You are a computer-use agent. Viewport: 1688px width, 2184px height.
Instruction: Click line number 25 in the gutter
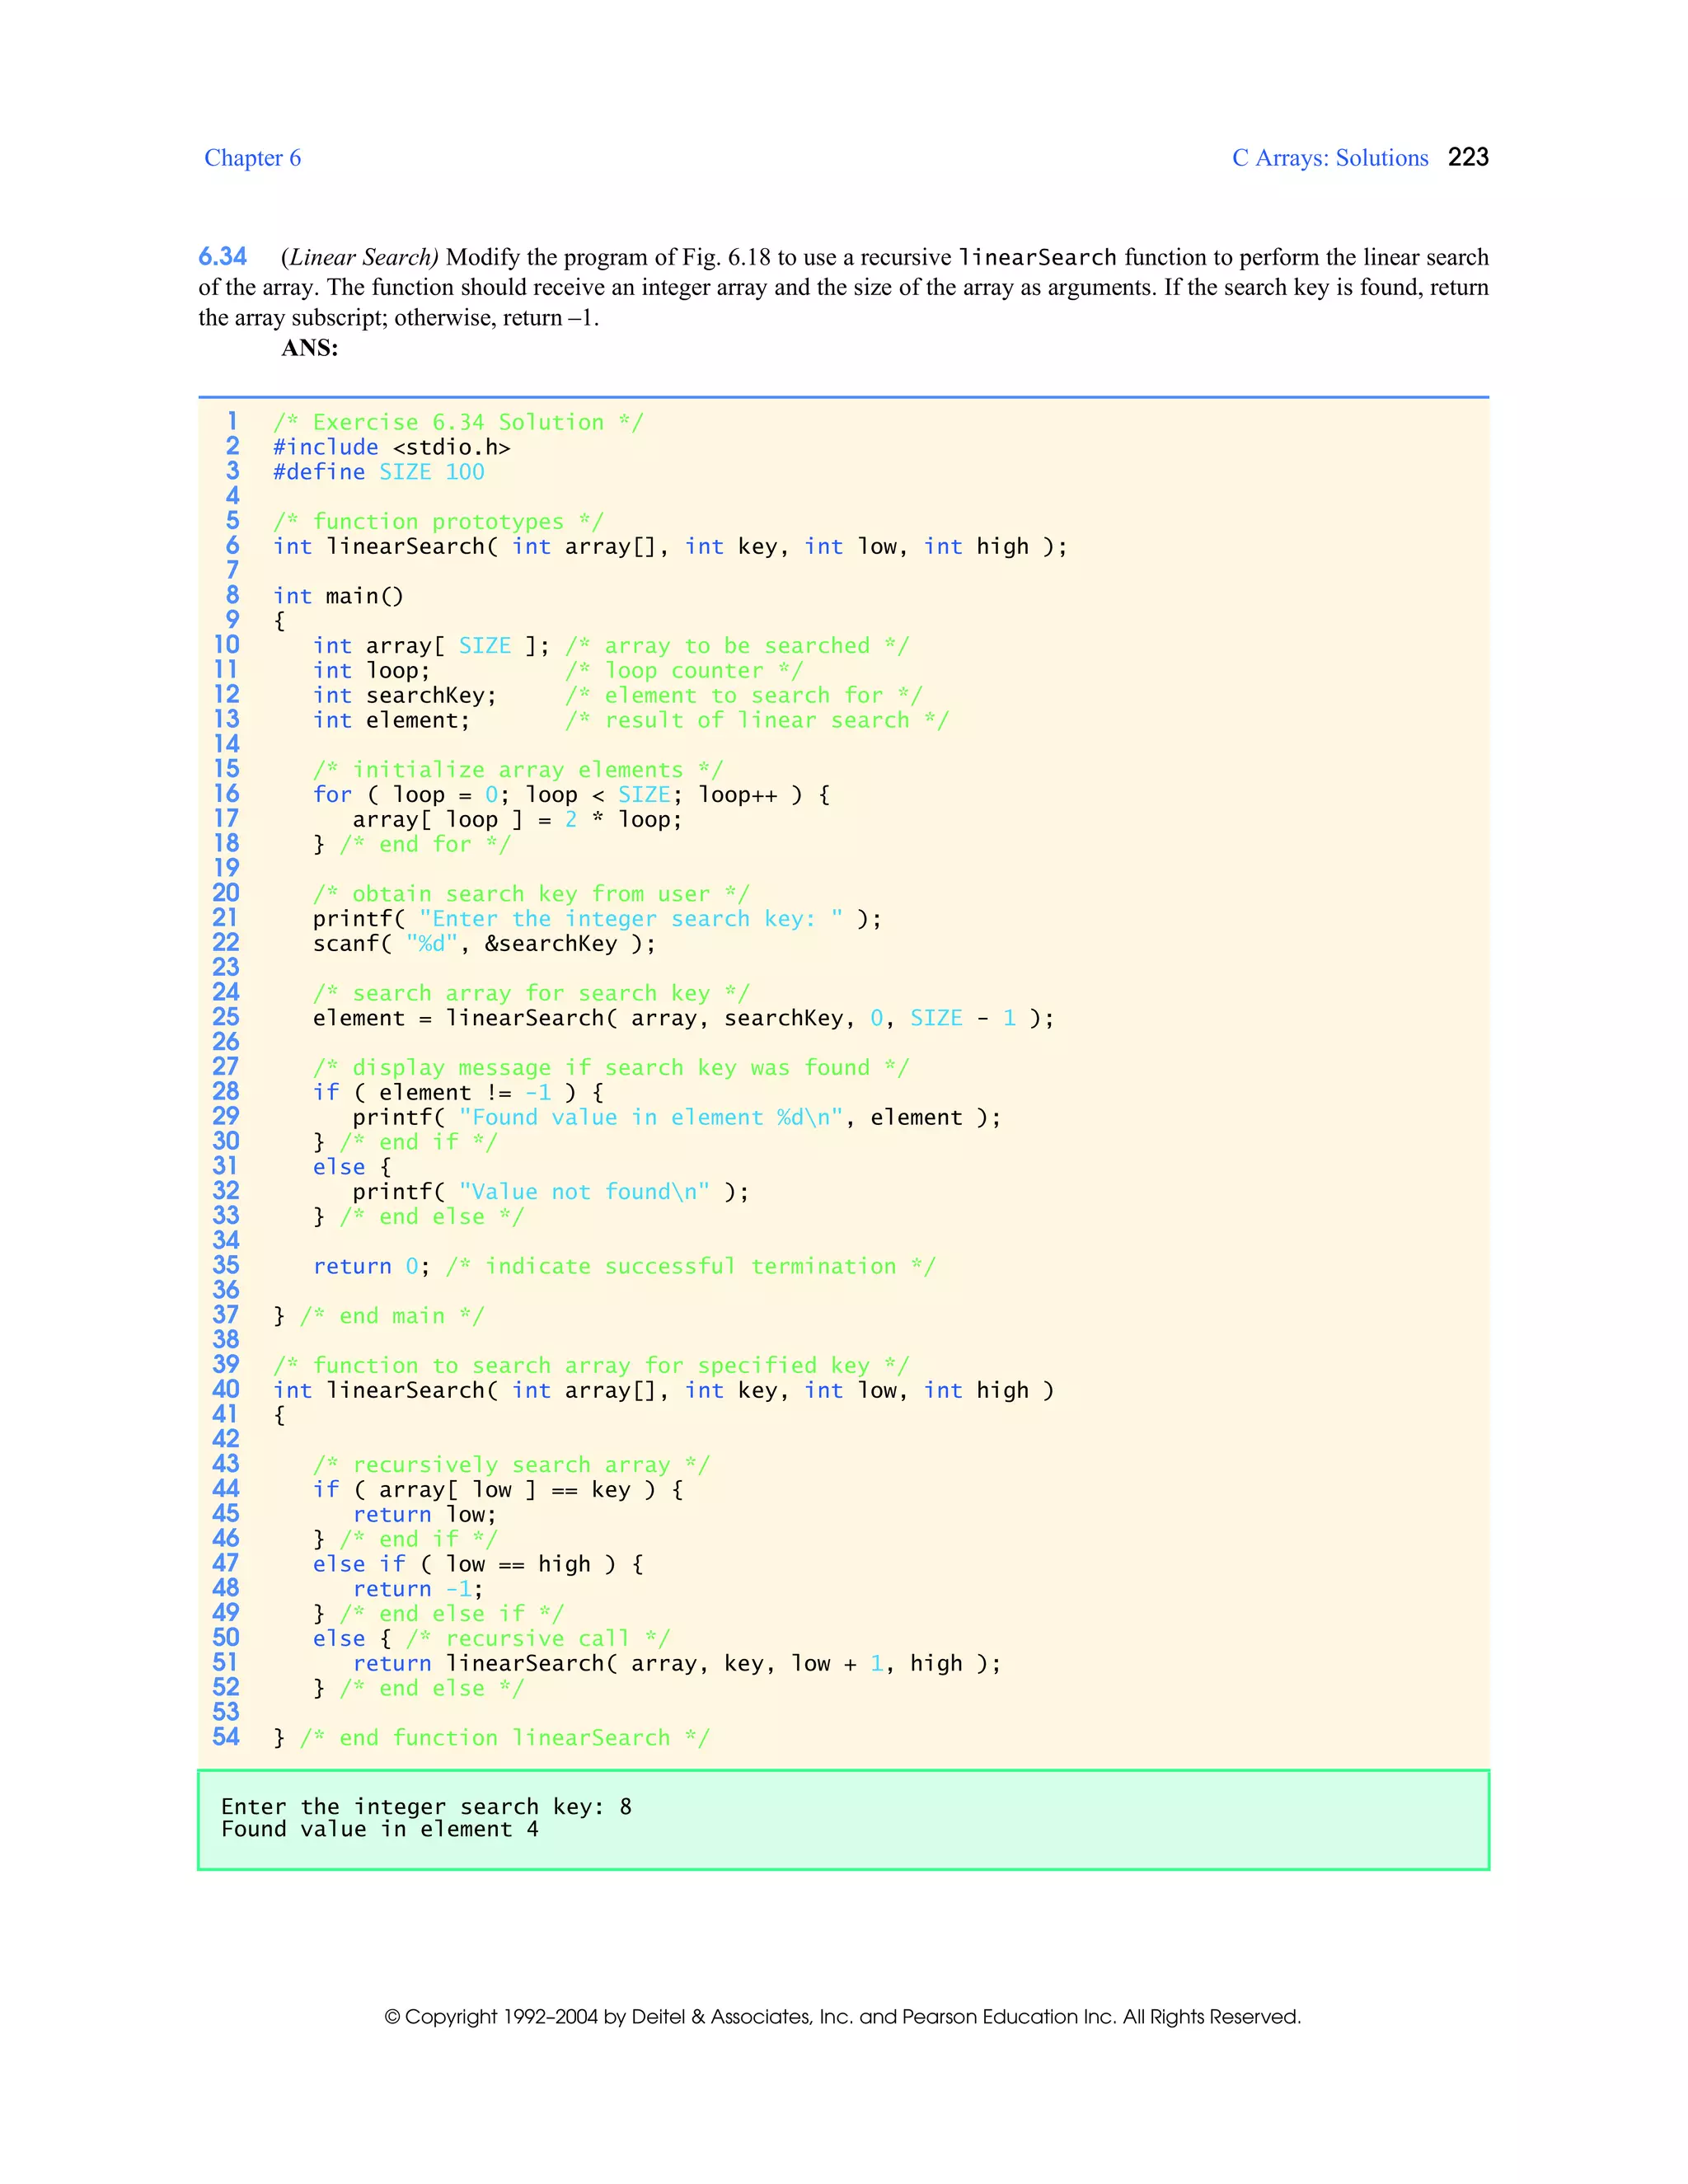coord(226,1017)
